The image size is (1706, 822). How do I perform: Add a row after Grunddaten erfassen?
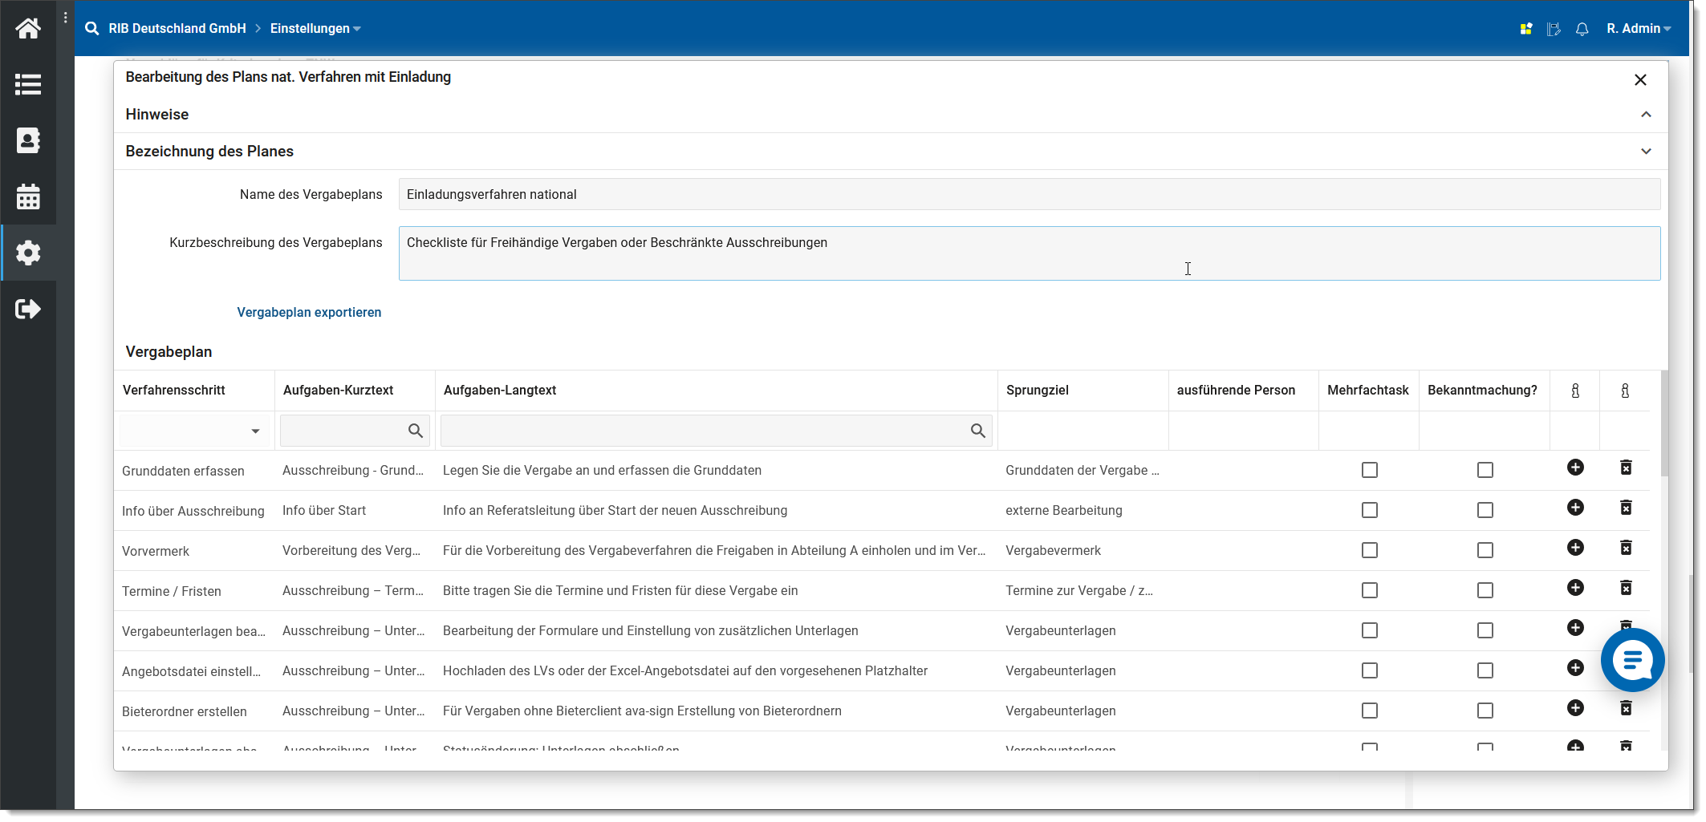point(1575,467)
